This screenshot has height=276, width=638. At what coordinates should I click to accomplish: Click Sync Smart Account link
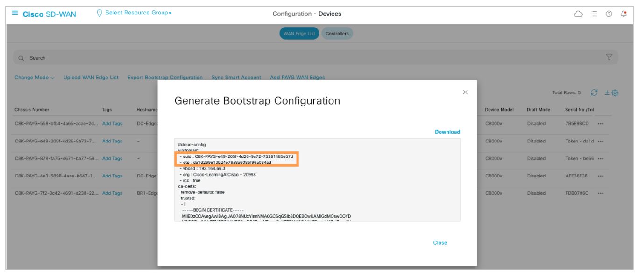click(236, 78)
